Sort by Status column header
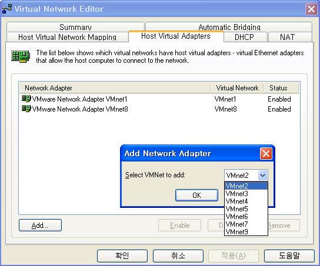The width and height of the screenshot is (320, 266). (281, 88)
